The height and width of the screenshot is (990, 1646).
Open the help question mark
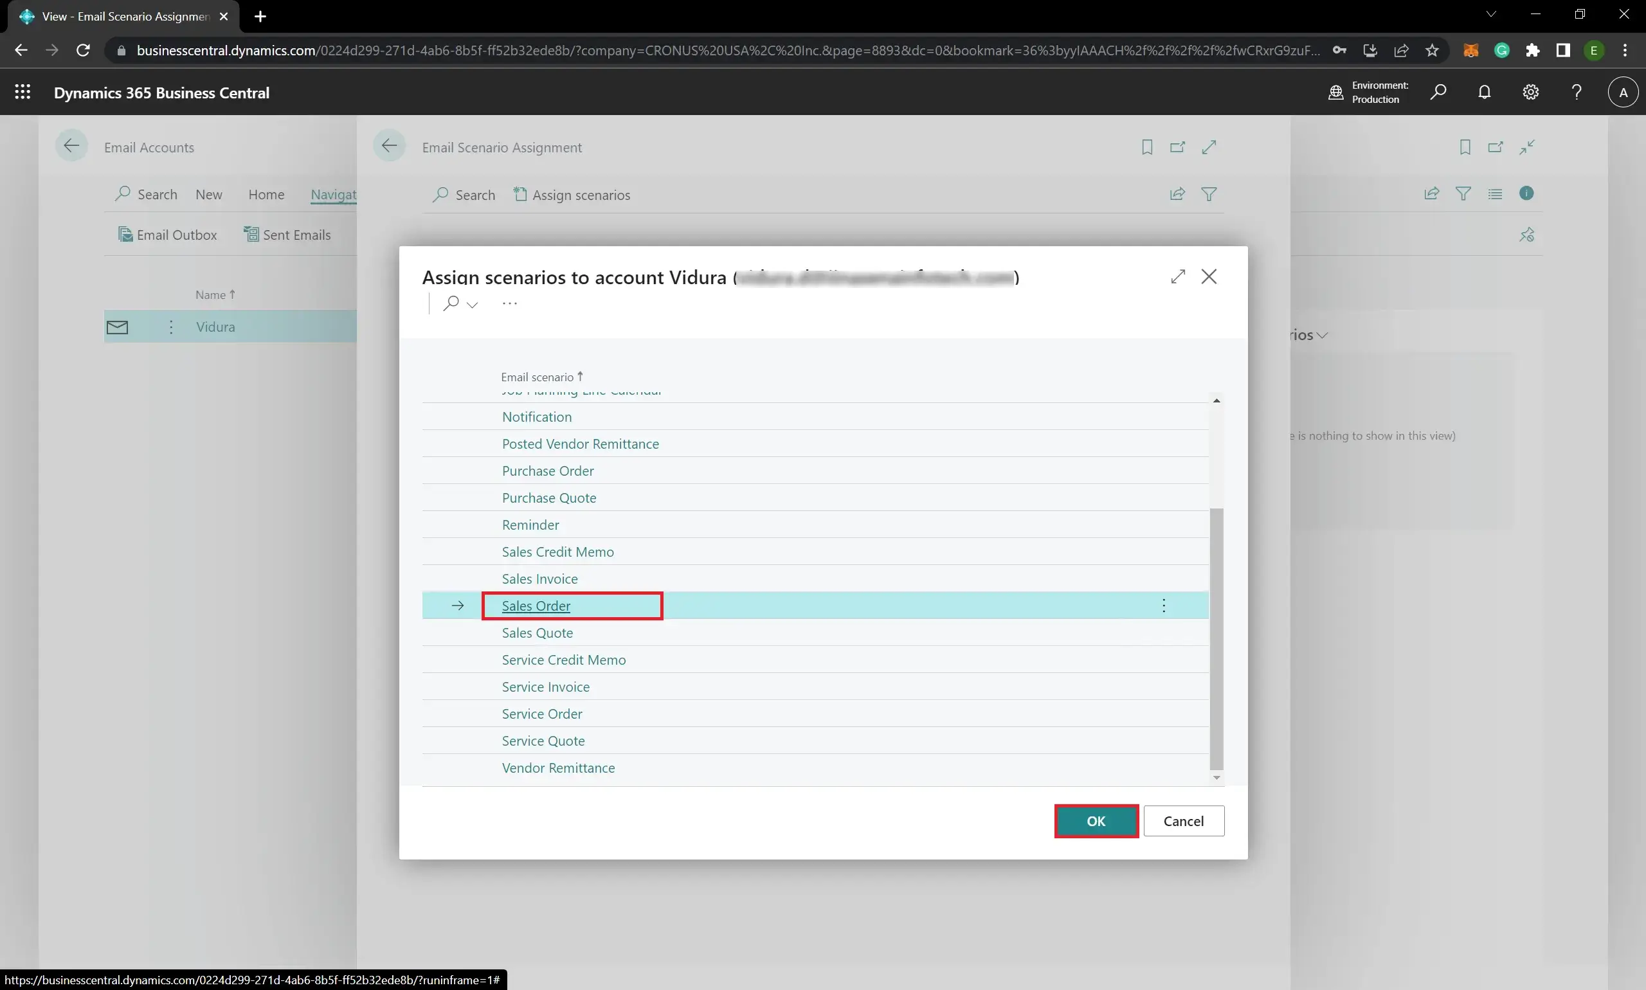tap(1576, 92)
